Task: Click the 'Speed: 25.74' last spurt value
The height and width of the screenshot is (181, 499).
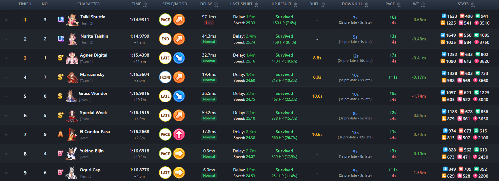Action: pyautogui.click(x=244, y=42)
